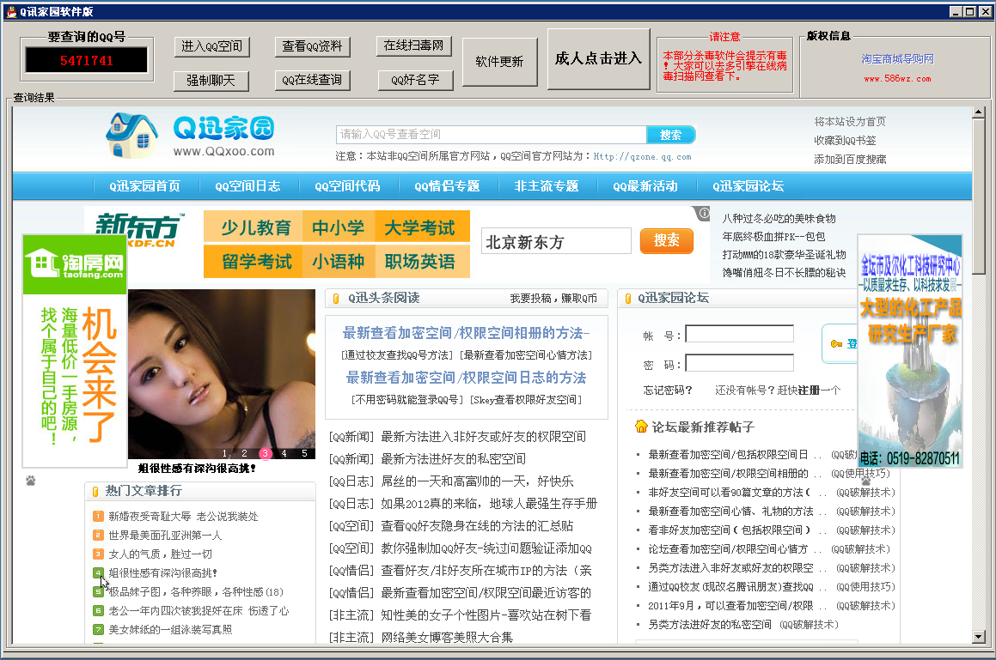This screenshot has width=996, height=660.
Task: Click the folder icon on Q迅家园论坛 header
Action: [628, 298]
